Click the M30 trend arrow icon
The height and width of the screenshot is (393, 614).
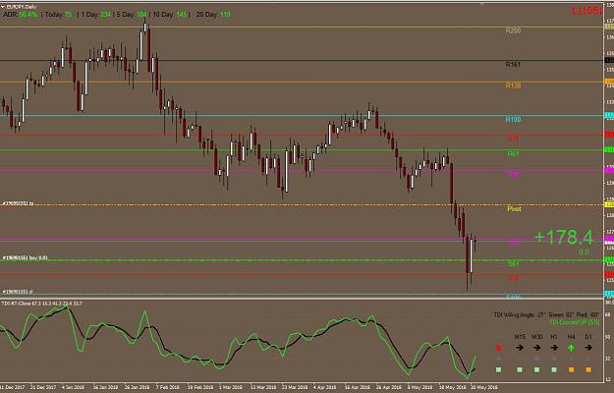536,348
